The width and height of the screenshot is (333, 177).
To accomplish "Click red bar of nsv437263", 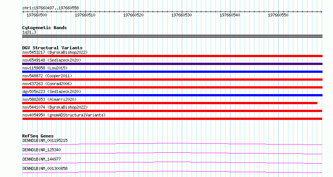I will point(172,87).
